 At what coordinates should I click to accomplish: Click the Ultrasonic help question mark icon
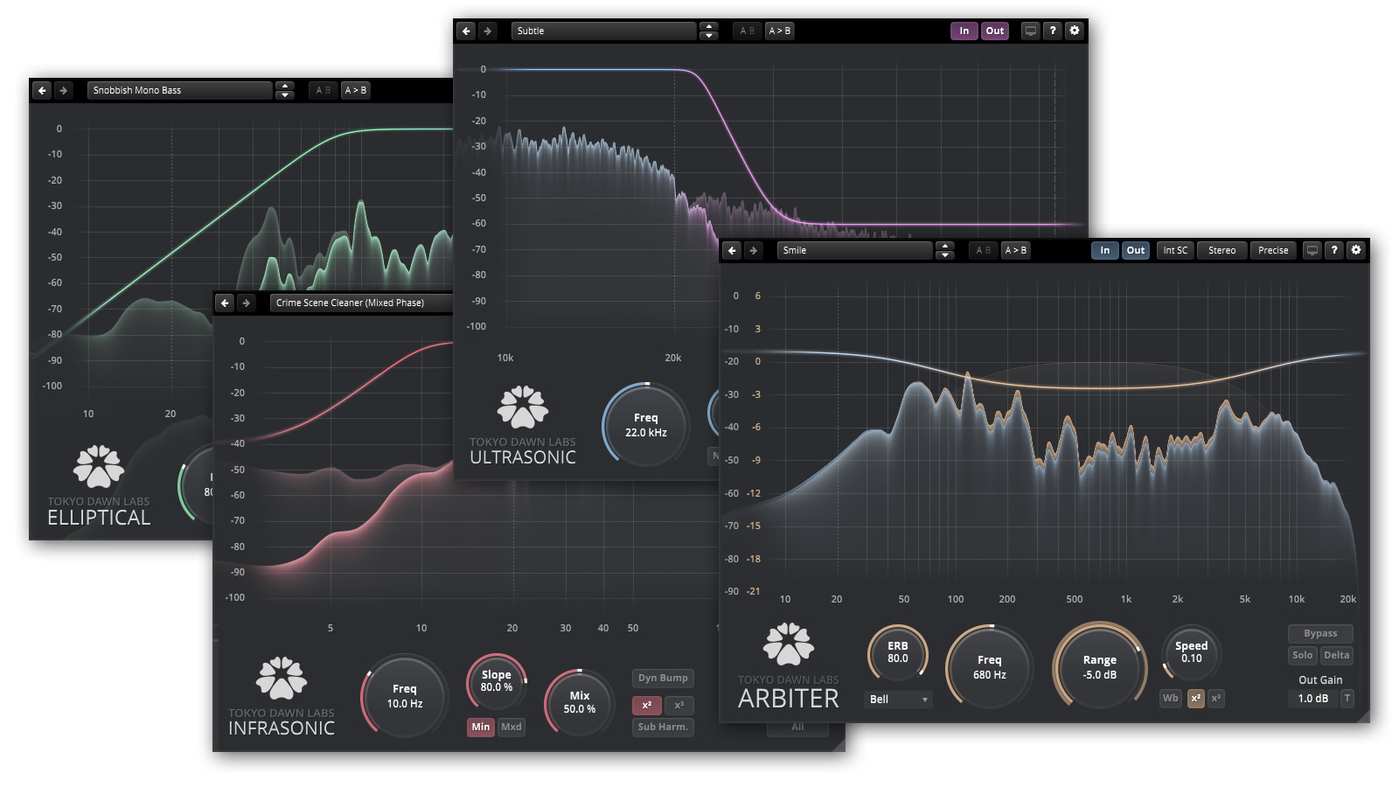coord(1053,31)
